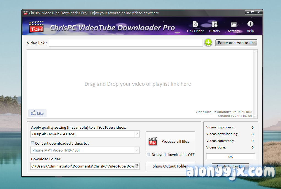The width and height of the screenshot is (281, 189).
Task: Click the Show Output Folder button
Action: (x=170, y=166)
